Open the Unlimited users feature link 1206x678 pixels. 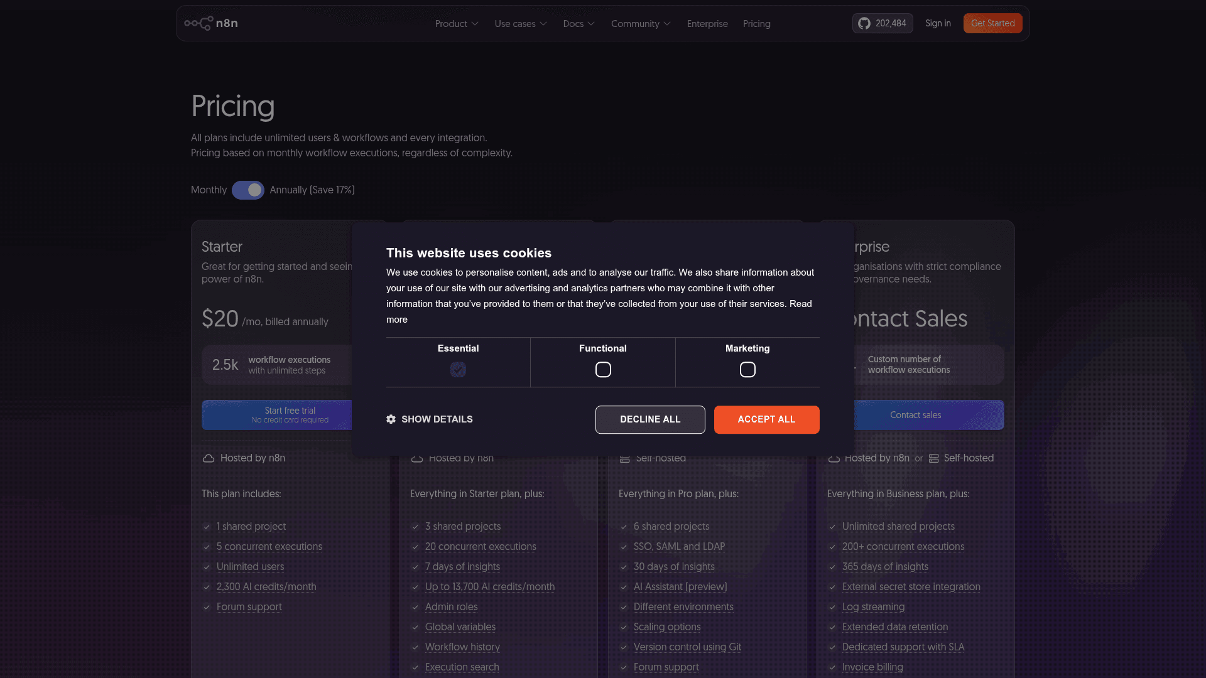click(250, 567)
